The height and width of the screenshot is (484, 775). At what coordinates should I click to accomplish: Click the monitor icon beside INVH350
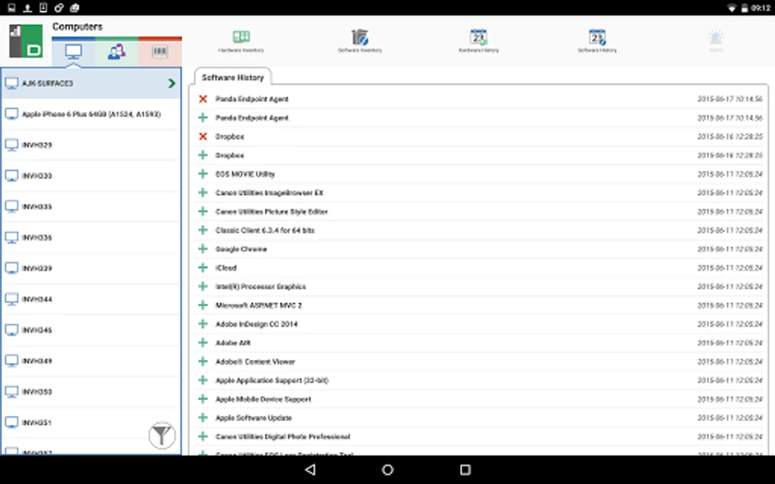coord(11,392)
